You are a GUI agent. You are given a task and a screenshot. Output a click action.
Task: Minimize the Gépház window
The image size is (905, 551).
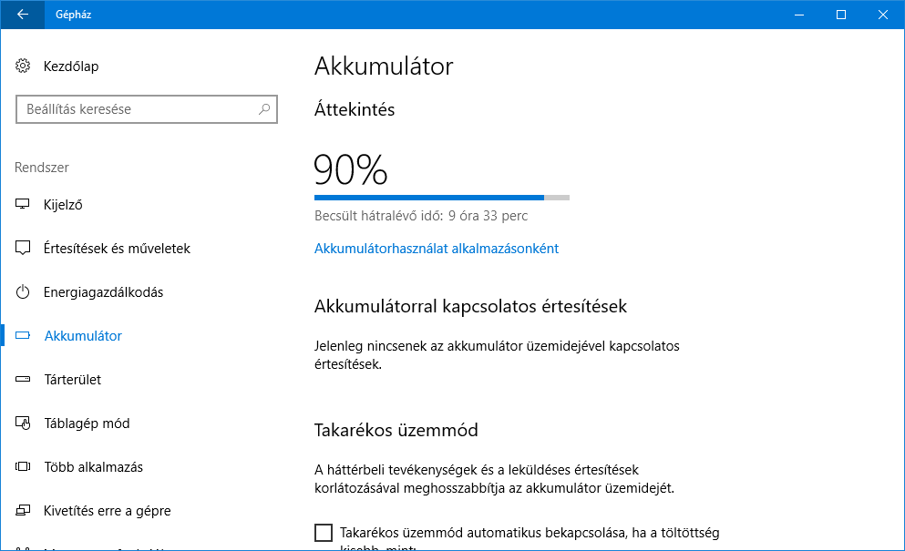point(799,15)
